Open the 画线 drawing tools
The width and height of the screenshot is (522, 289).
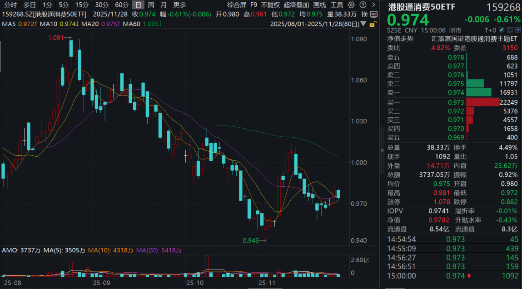tap(319, 5)
